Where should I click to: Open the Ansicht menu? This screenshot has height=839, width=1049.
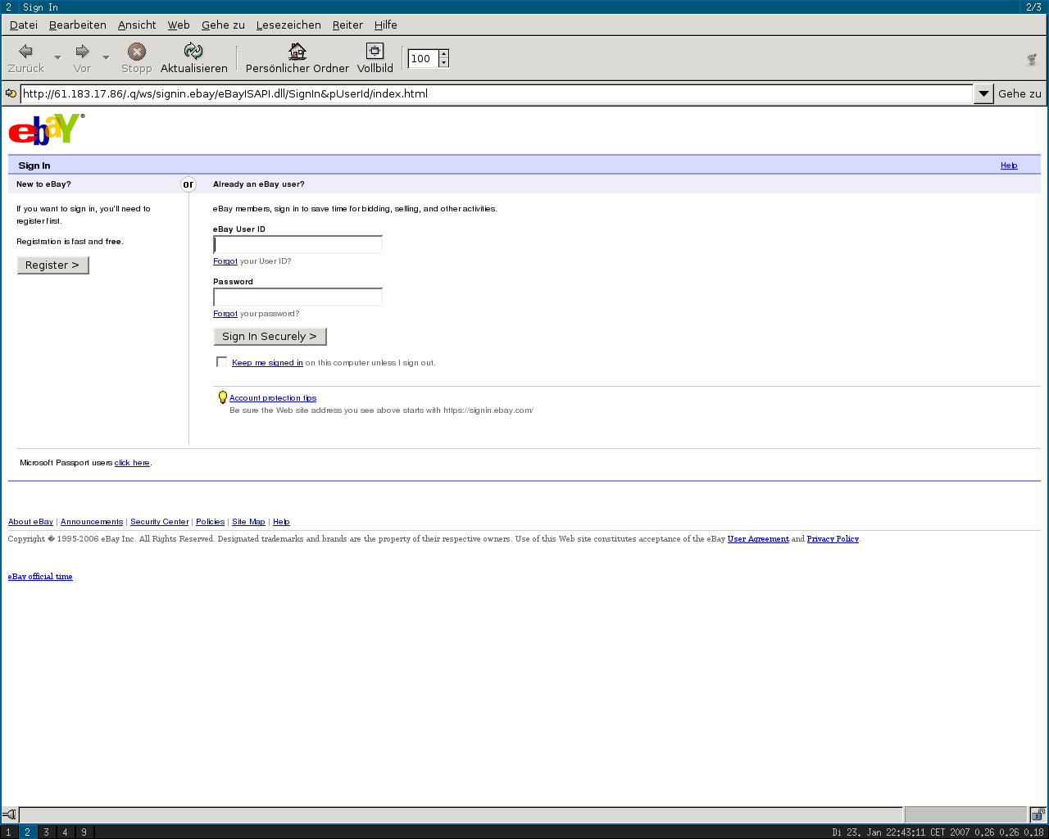tap(137, 25)
